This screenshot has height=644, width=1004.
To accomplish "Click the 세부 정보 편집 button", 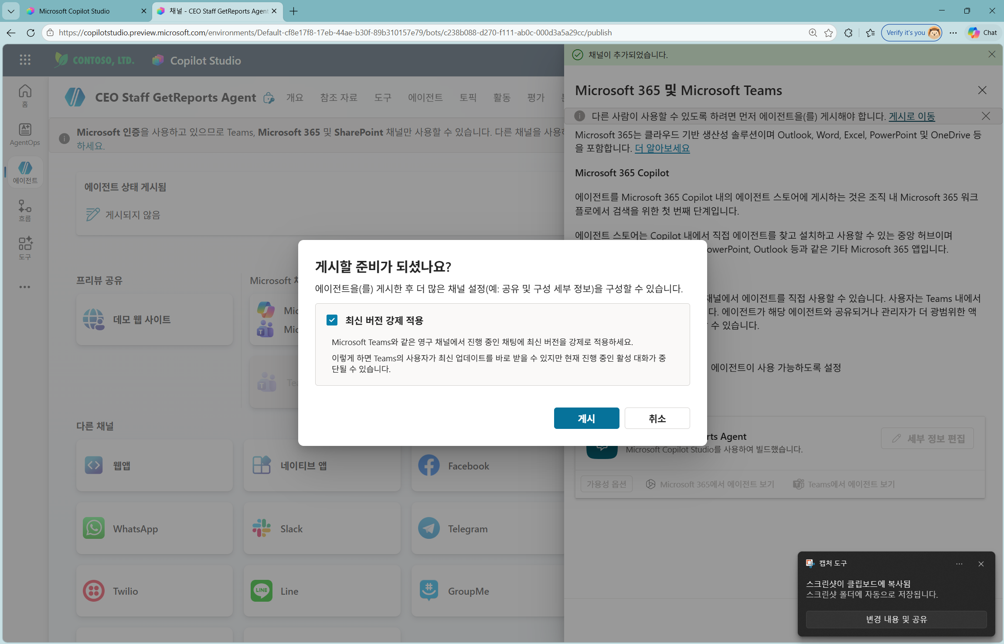I will [x=928, y=438].
